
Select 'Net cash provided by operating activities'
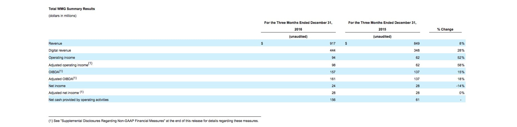click(x=78, y=100)
